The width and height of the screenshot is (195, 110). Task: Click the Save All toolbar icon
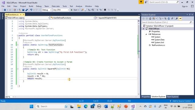coord(27,10)
